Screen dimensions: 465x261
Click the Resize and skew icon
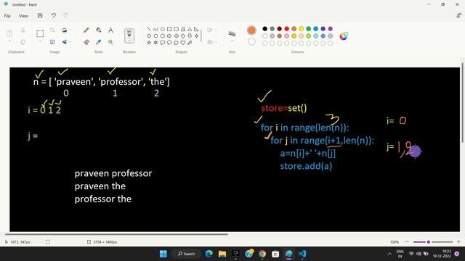[52, 42]
